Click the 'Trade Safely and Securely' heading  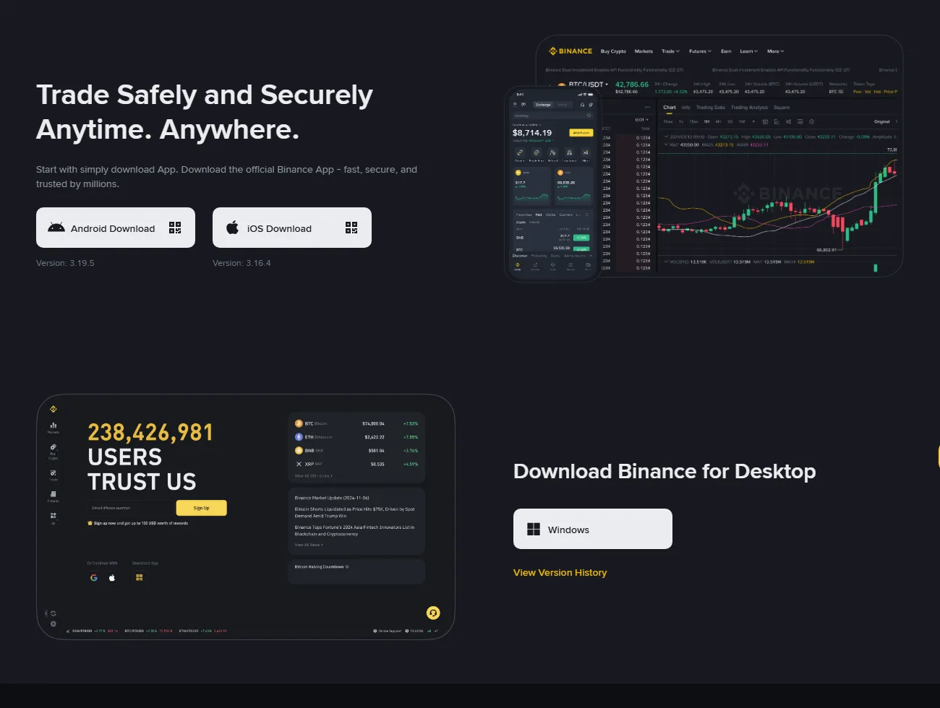pos(205,112)
